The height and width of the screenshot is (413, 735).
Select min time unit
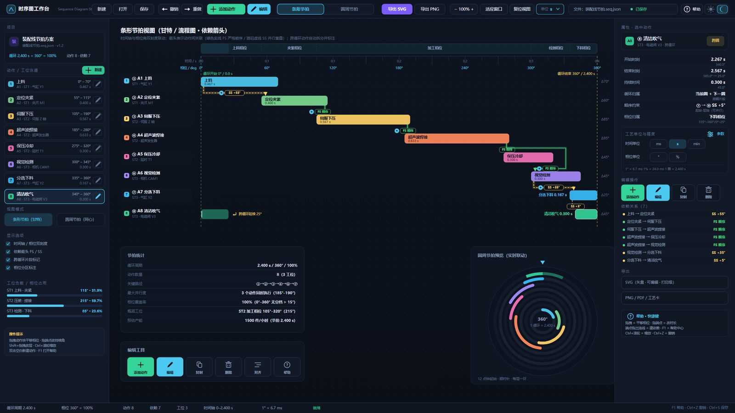click(x=696, y=144)
